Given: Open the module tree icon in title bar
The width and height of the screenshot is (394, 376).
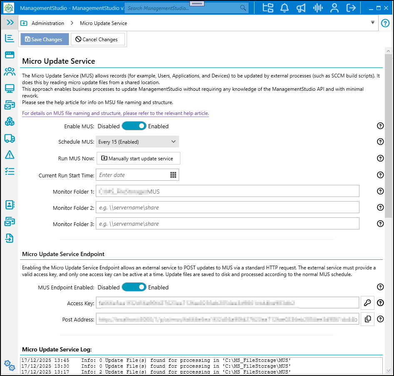Looking at the screenshot, I should coord(268,8).
